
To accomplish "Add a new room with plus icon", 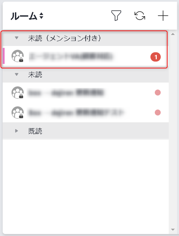I will click(163, 16).
